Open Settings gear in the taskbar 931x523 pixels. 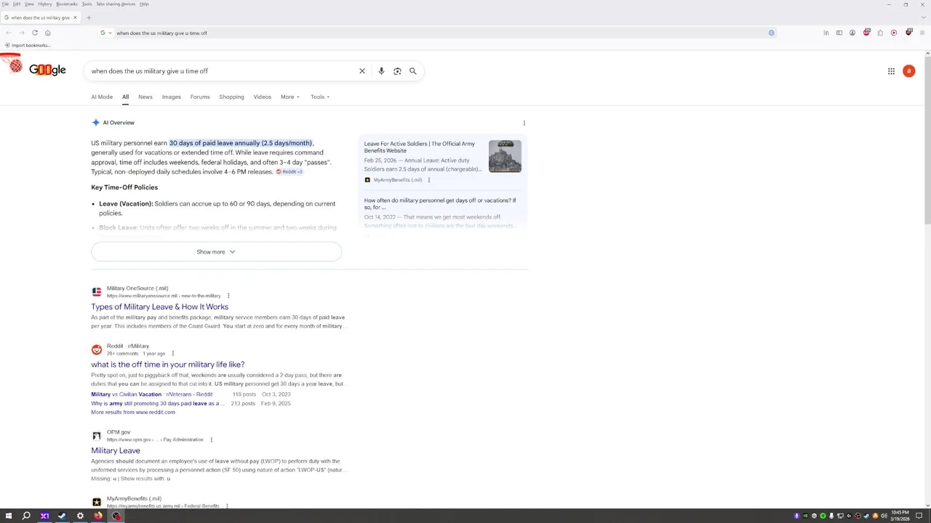pyautogui.click(x=80, y=516)
